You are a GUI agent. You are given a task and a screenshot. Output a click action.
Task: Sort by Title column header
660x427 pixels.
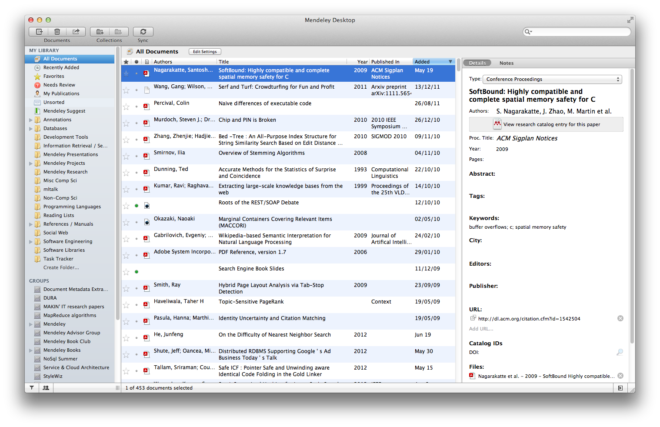pyautogui.click(x=282, y=62)
